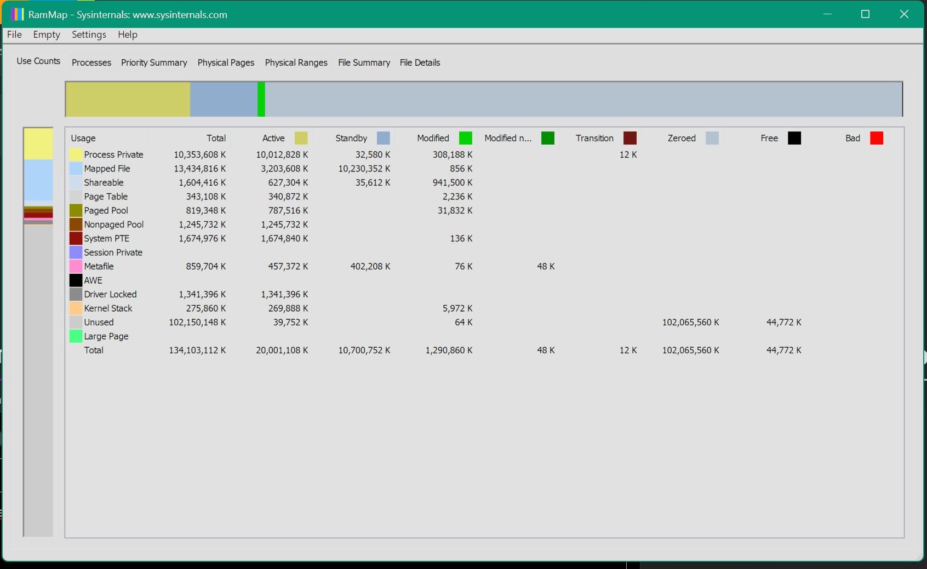This screenshot has width=927, height=569.
Task: Click the Process Private yellow legend icon
Action: click(75, 154)
